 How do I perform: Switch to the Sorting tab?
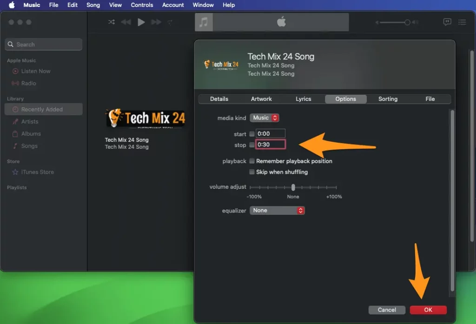(388, 99)
